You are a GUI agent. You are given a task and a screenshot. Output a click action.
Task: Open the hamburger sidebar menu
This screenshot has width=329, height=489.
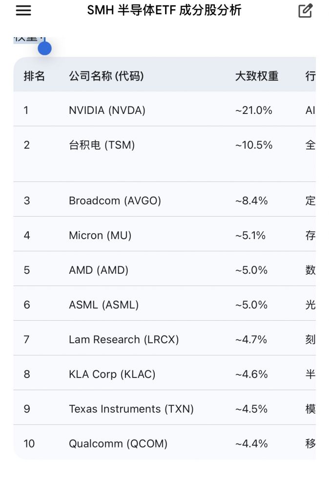pos(23,11)
